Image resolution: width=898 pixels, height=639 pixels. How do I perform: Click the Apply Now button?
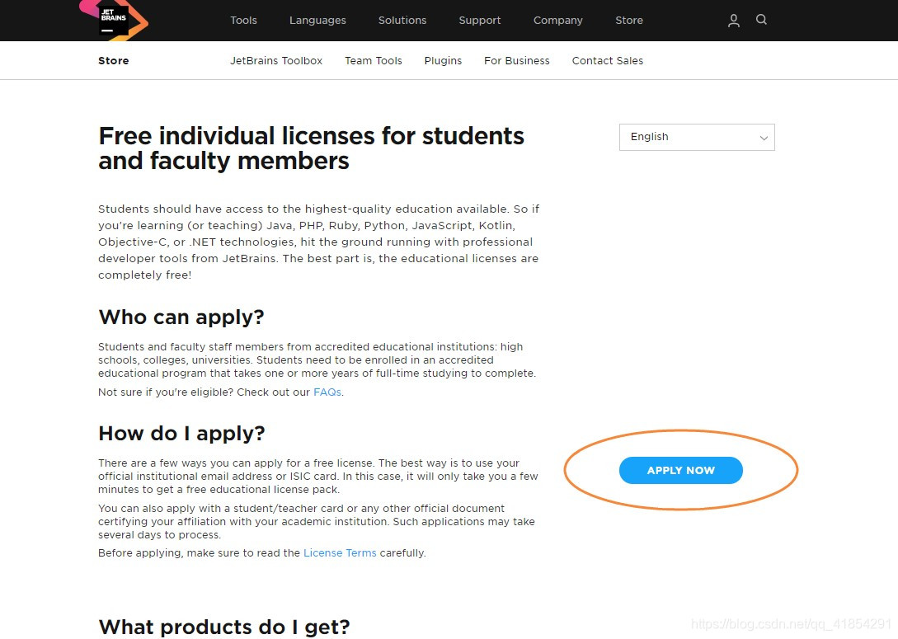(681, 470)
